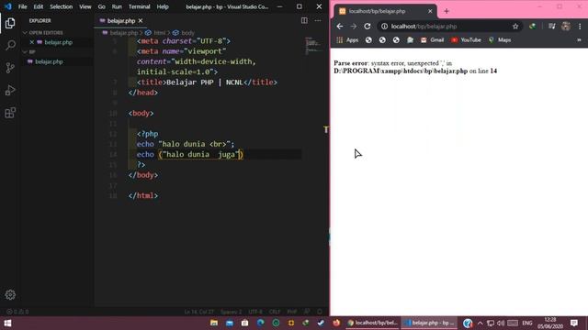Open the Go menu
This screenshot has height=330, width=588.
[102, 6]
